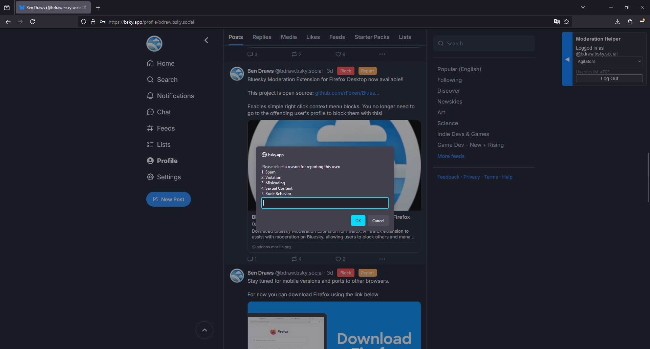This screenshot has width=650, height=349.
Task: Open the Terms footer link
Action: (x=491, y=177)
